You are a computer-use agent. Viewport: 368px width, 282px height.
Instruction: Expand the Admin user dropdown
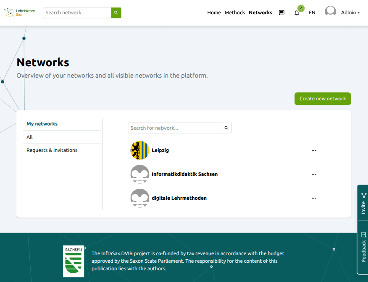[x=350, y=13]
